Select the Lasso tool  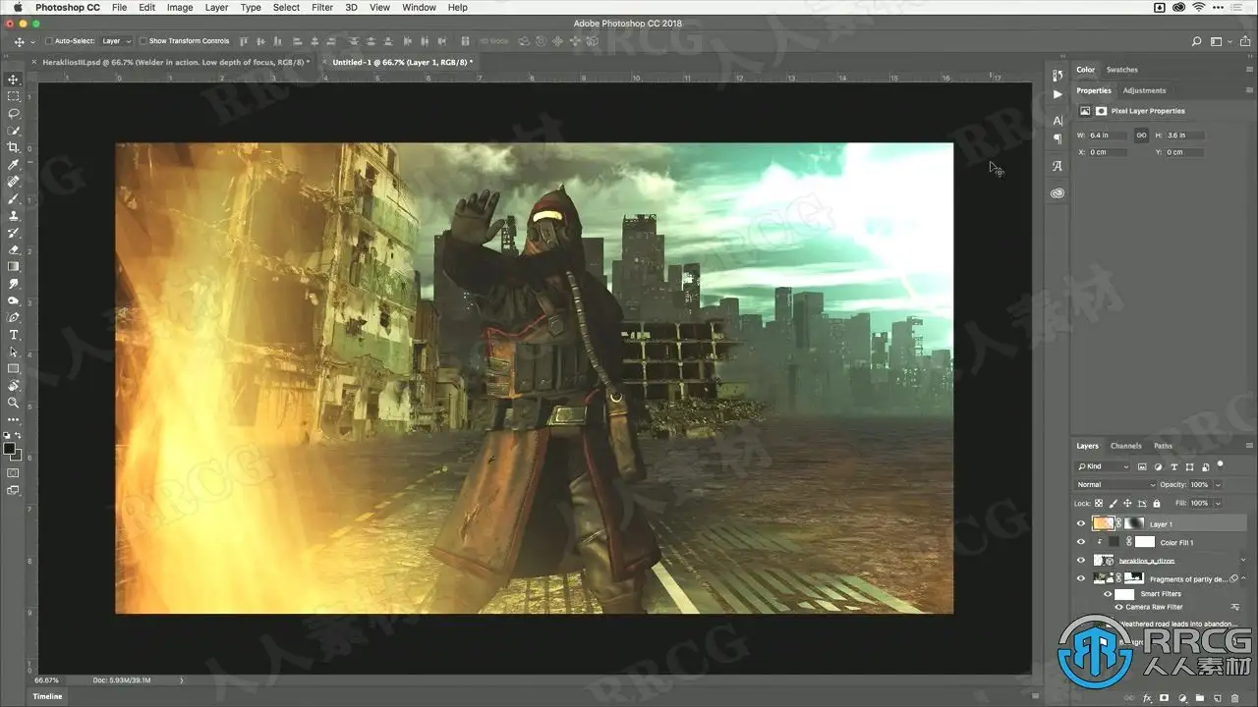pyautogui.click(x=14, y=113)
